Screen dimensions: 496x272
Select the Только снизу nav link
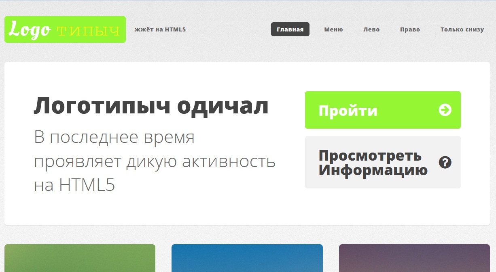tap(462, 29)
